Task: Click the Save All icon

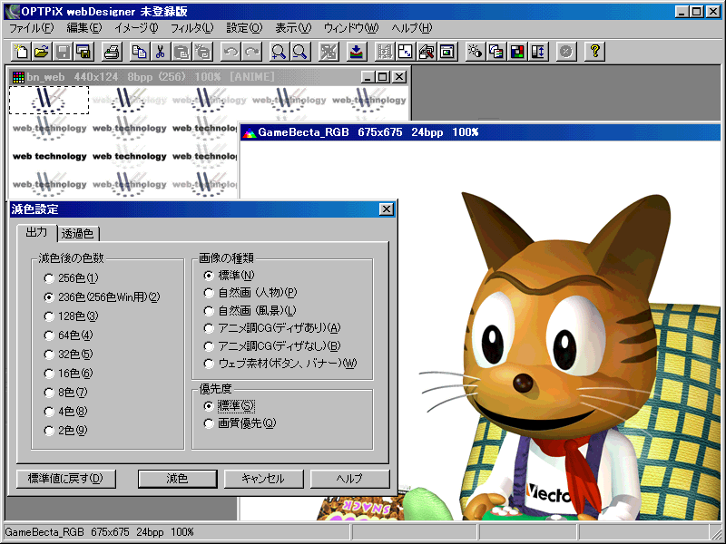Action: coord(83,52)
